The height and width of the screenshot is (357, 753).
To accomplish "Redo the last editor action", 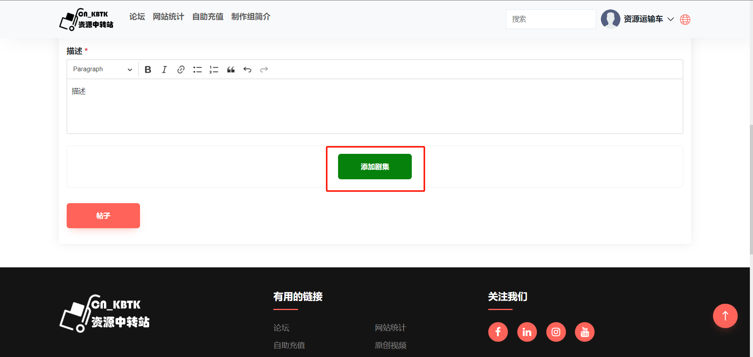I will click(264, 70).
